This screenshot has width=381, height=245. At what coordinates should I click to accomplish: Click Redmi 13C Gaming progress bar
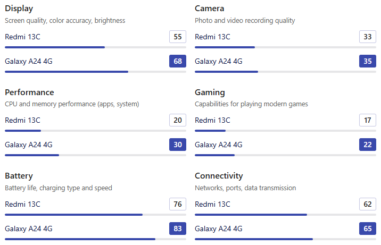(x=286, y=131)
